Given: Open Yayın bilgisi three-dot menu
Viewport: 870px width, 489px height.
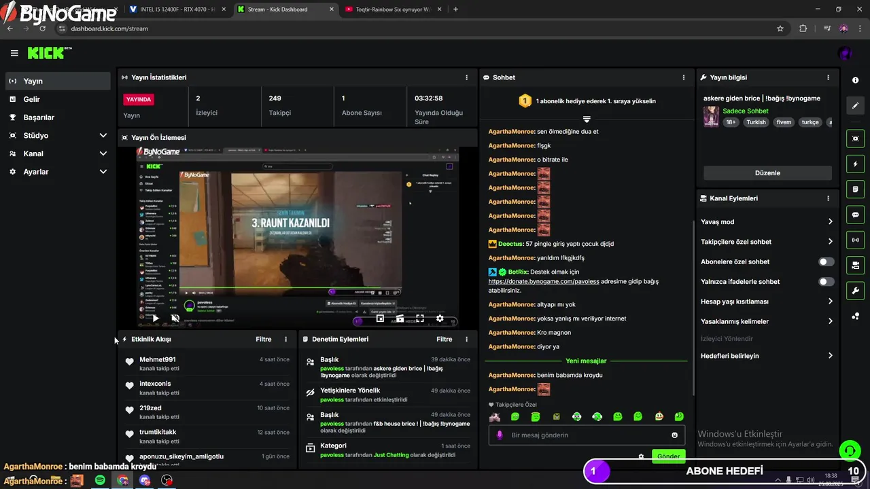Looking at the screenshot, I should pos(828,77).
